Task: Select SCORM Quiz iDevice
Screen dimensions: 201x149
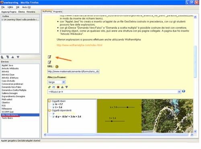Action: (x=8, y=112)
